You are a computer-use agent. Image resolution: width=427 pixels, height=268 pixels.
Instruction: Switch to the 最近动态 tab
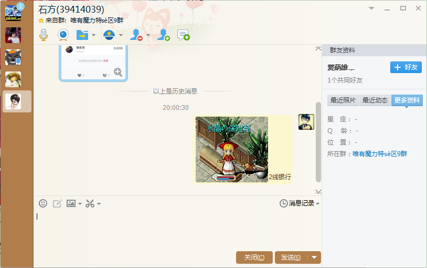click(375, 100)
